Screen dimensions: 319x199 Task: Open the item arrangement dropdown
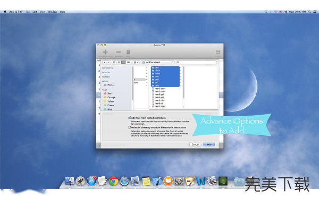click(136, 62)
